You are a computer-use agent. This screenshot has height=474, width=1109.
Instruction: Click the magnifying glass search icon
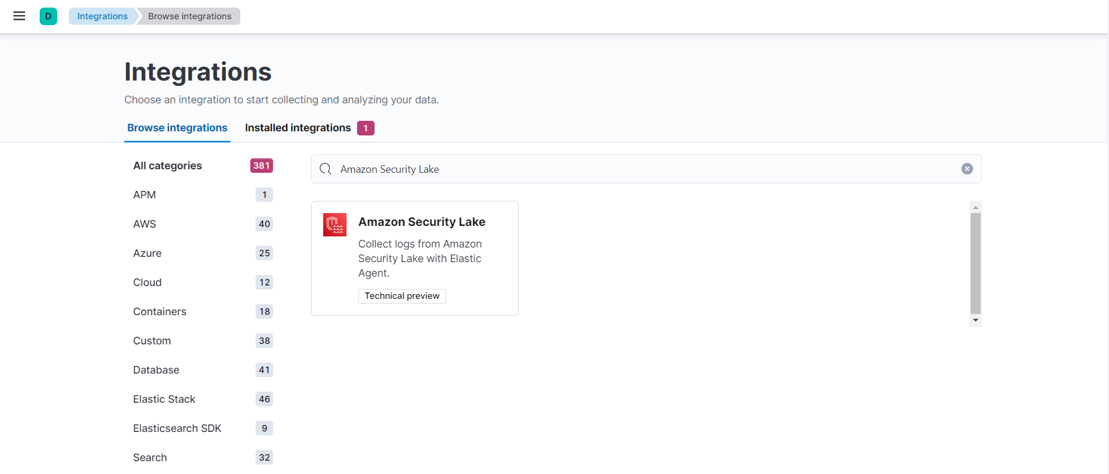click(326, 169)
